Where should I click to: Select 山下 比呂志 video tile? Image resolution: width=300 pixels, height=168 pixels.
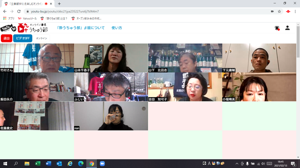(x=185, y=58)
